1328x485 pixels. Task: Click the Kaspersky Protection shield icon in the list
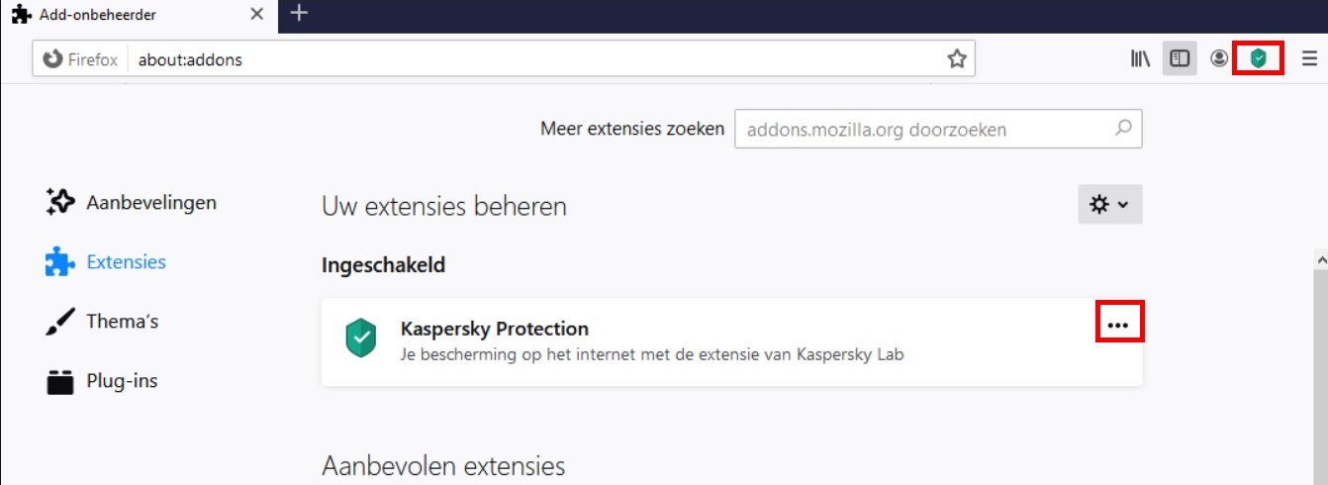(361, 339)
